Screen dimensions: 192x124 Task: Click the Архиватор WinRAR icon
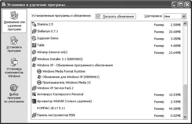point(34,101)
